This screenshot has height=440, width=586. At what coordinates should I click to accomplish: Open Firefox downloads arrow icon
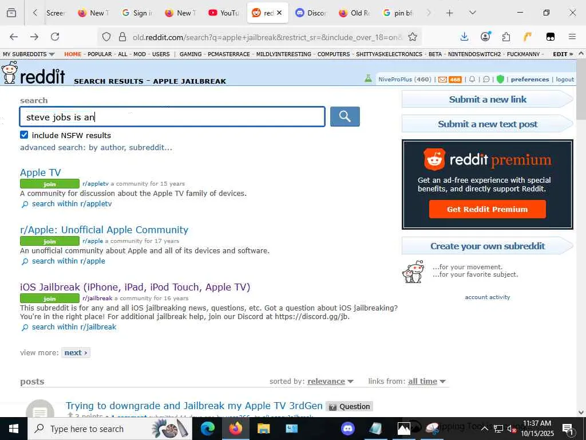click(464, 36)
